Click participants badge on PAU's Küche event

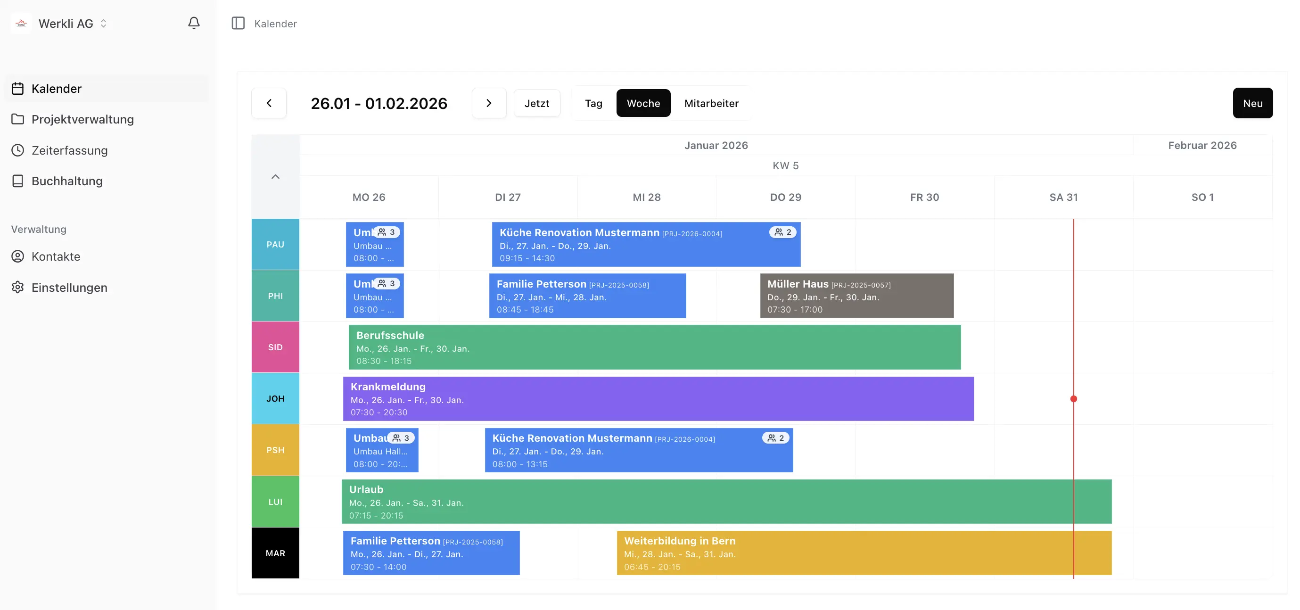(783, 232)
